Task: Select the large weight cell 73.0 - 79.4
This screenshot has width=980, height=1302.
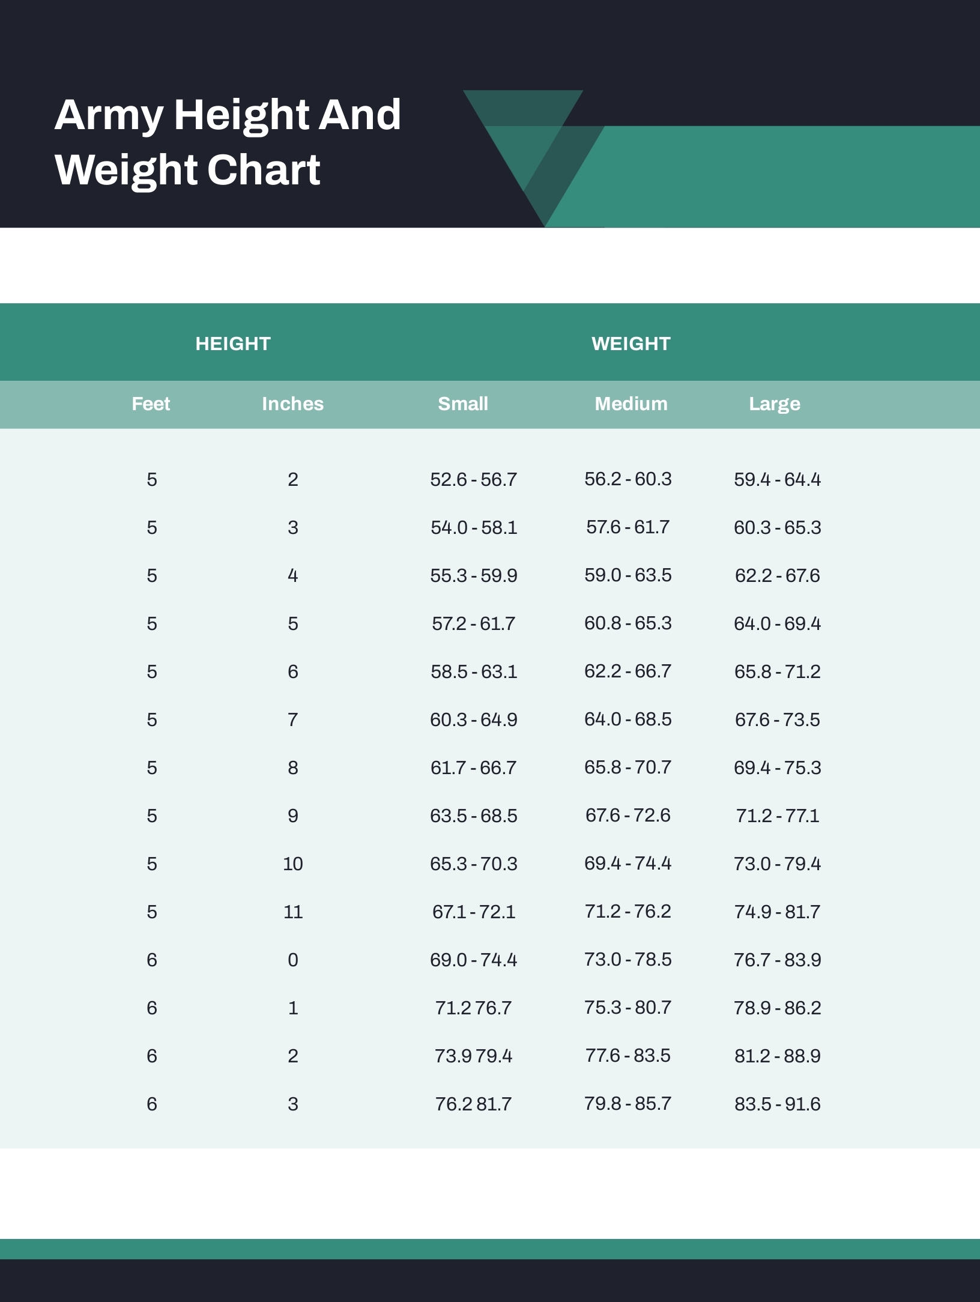Action: tap(777, 864)
